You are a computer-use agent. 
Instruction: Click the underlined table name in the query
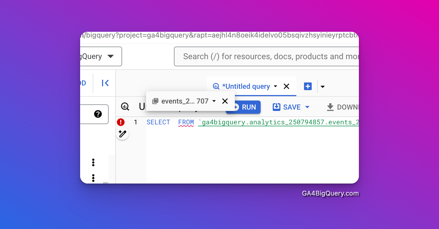[278, 122]
